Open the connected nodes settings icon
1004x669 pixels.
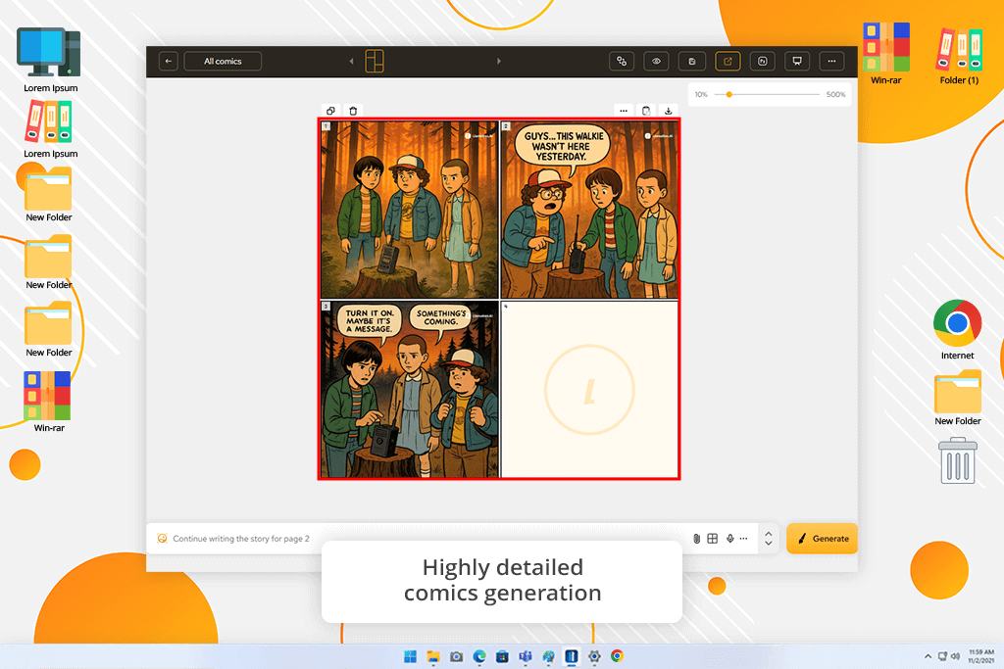pyautogui.click(x=622, y=62)
